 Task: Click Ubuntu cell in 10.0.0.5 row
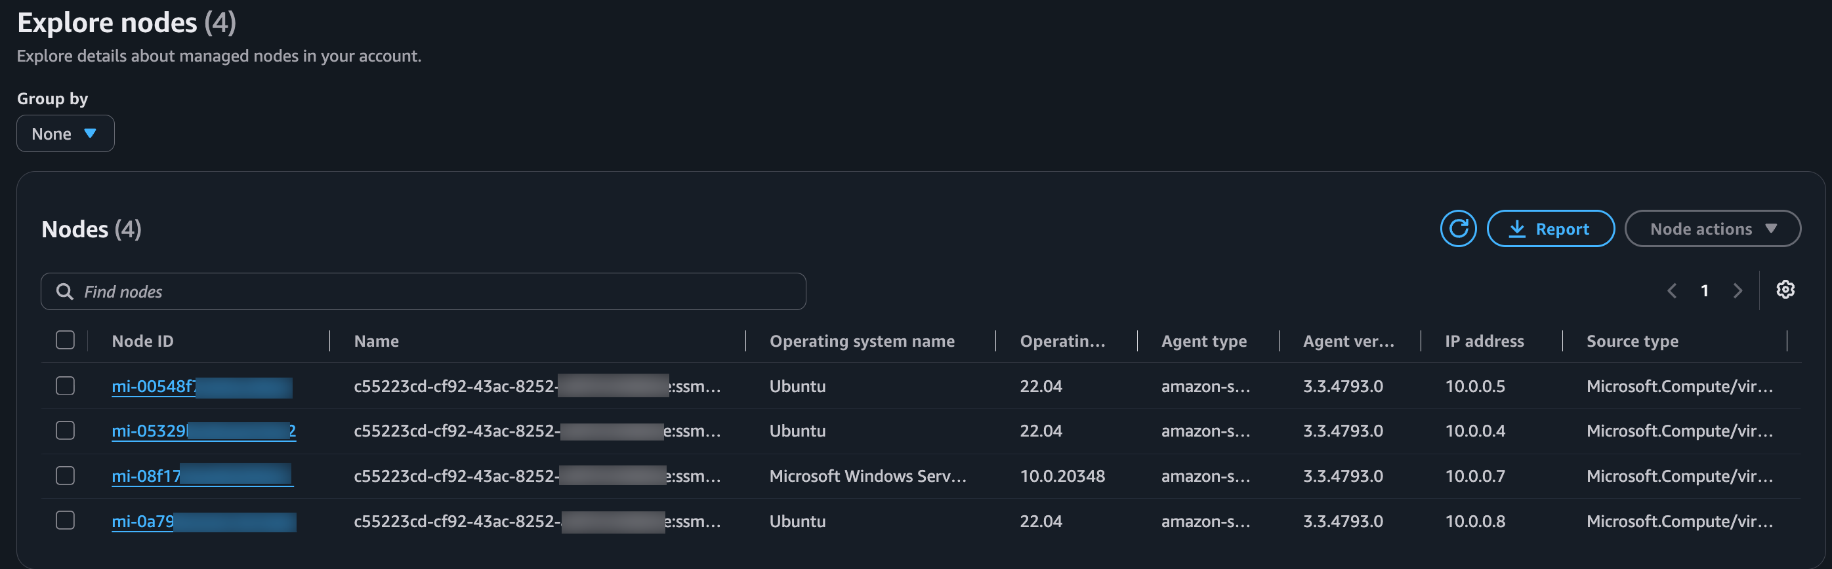[797, 387]
